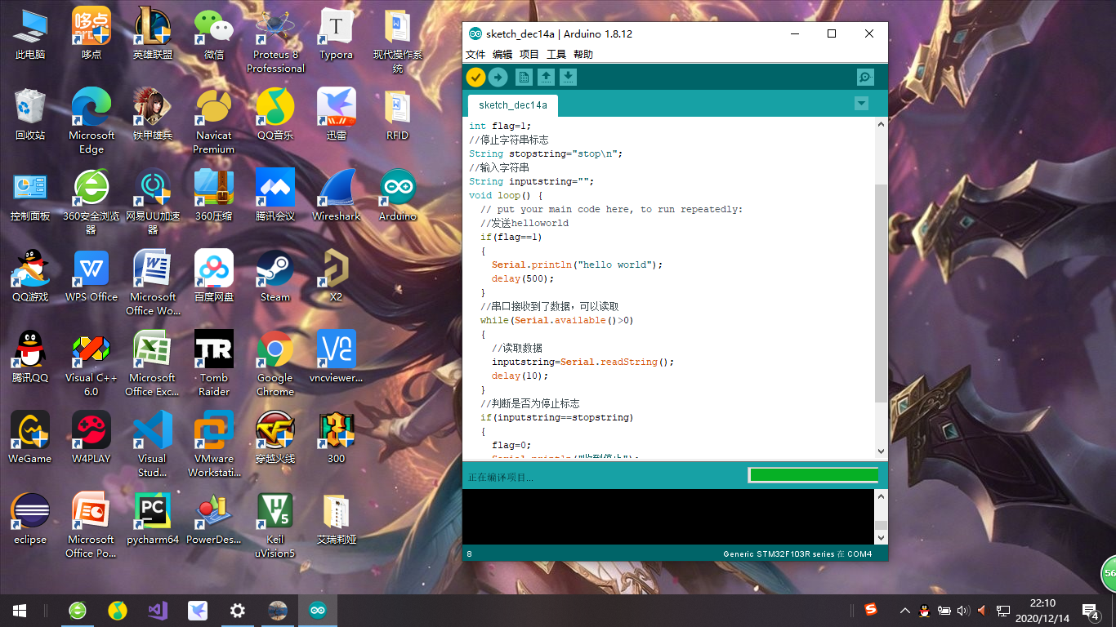The height and width of the screenshot is (627, 1116).
Task: Click the console scrollbar down arrow
Action: coord(881,538)
